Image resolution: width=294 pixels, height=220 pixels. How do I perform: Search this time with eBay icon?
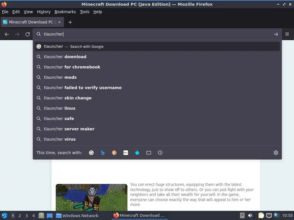tap(126, 153)
